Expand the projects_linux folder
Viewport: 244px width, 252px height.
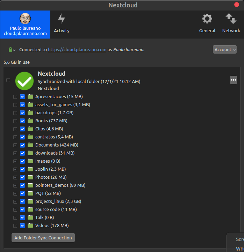tap(15, 202)
